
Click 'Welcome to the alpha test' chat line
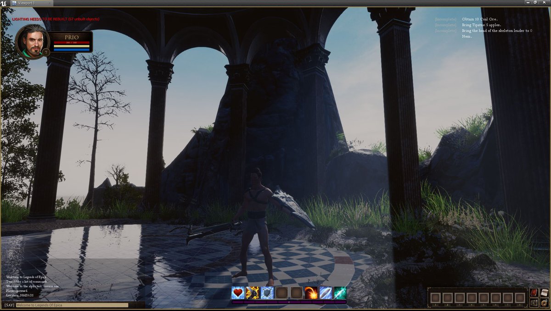33,286
